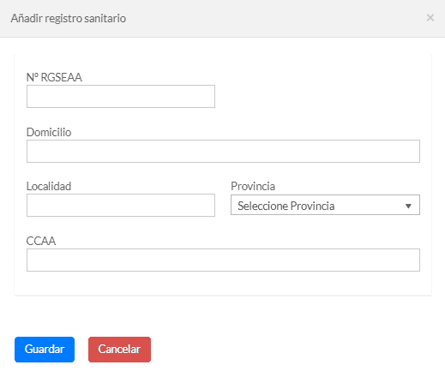Save the record with the Guardar button
The width and height of the screenshot is (445, 383).
[45, 350]
